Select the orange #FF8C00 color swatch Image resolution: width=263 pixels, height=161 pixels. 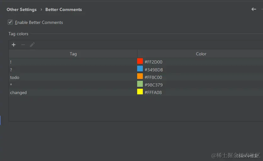coord(140,76)
